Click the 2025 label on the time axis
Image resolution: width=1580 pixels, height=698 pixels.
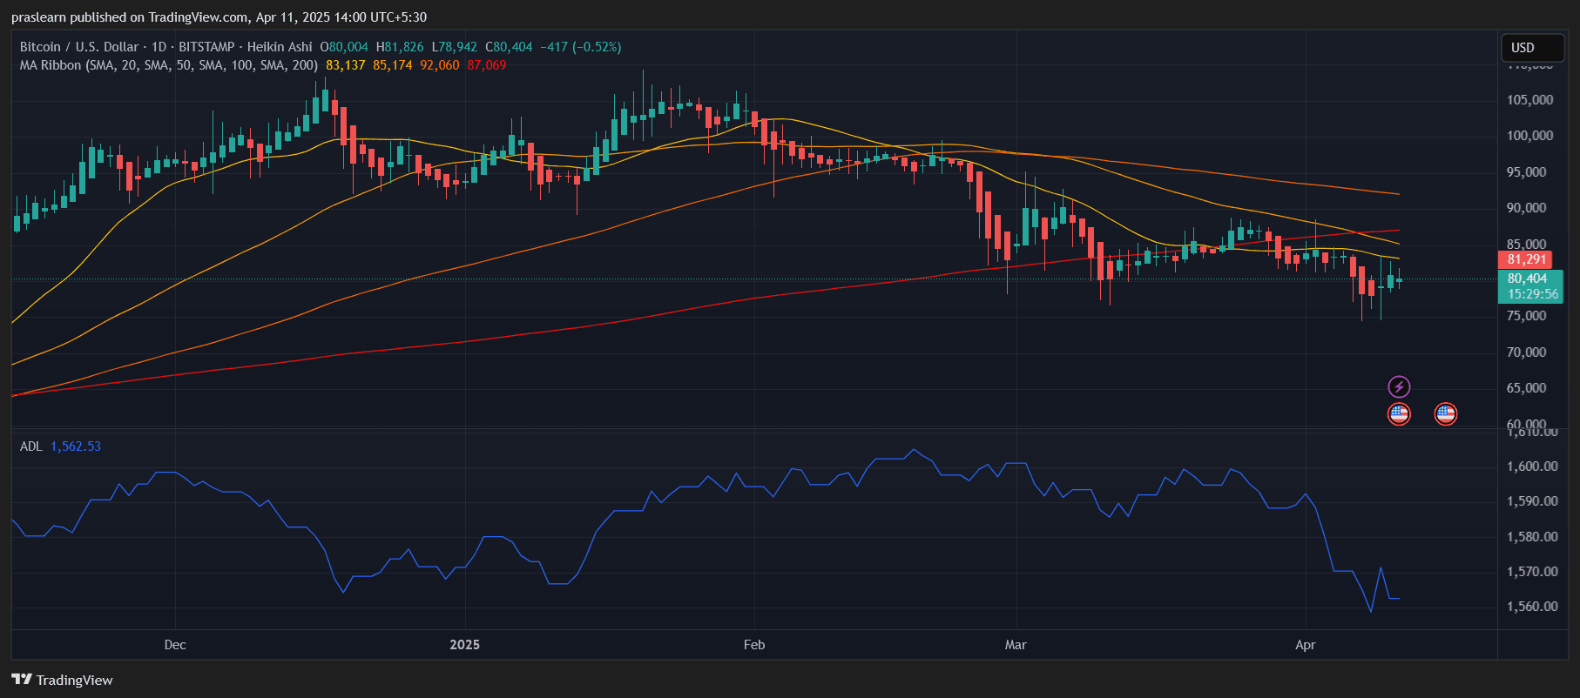(x=464, y=645)
